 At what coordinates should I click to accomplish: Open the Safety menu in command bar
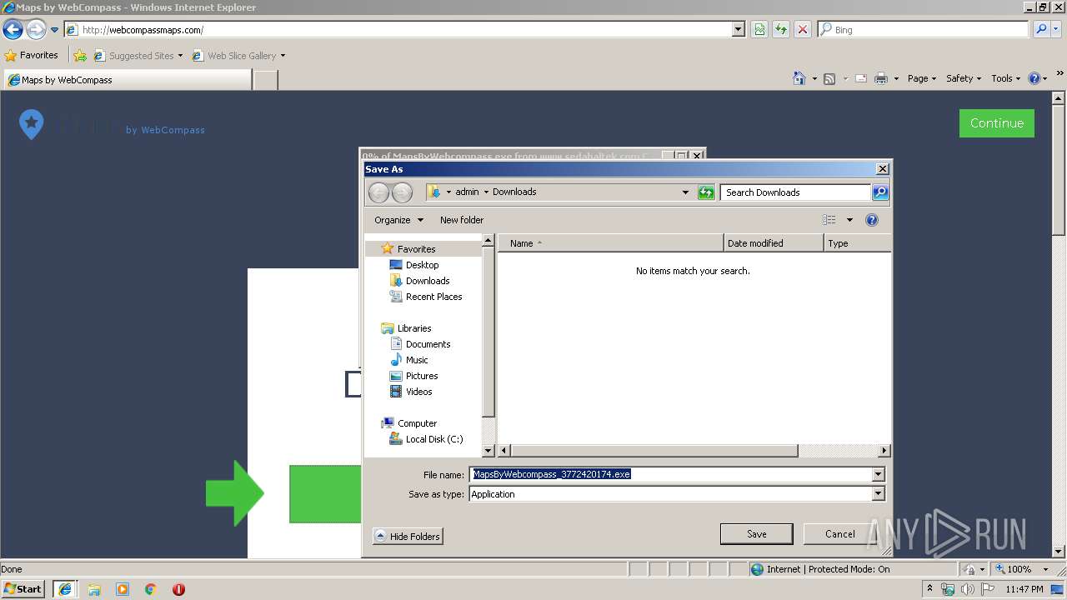964,78
